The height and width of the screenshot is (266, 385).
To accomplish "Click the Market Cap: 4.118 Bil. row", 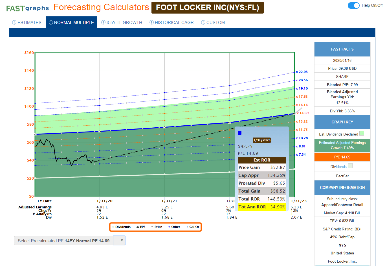I will [x=342, y=213].
